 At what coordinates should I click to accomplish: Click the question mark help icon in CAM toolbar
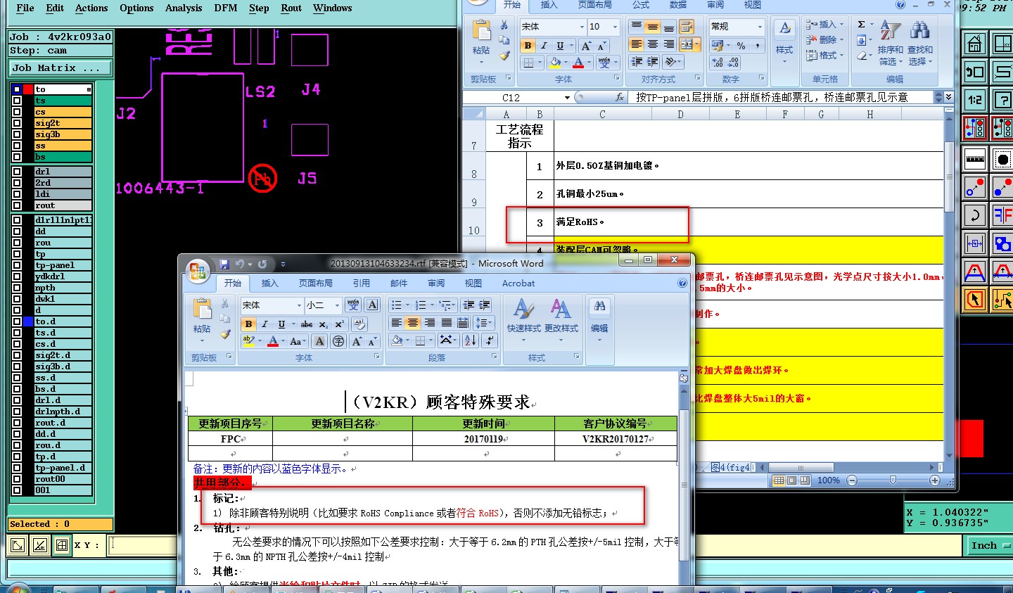pos(1002,100)
